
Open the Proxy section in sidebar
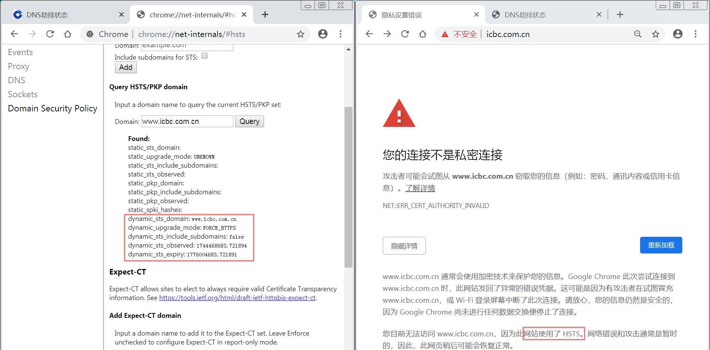click(x=18, y=66)
